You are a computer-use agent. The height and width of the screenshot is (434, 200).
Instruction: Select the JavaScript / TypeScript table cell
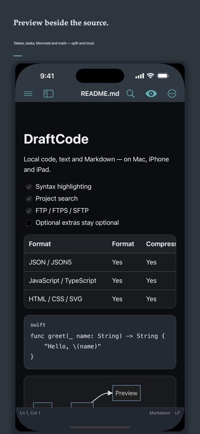tap(62, 281)
